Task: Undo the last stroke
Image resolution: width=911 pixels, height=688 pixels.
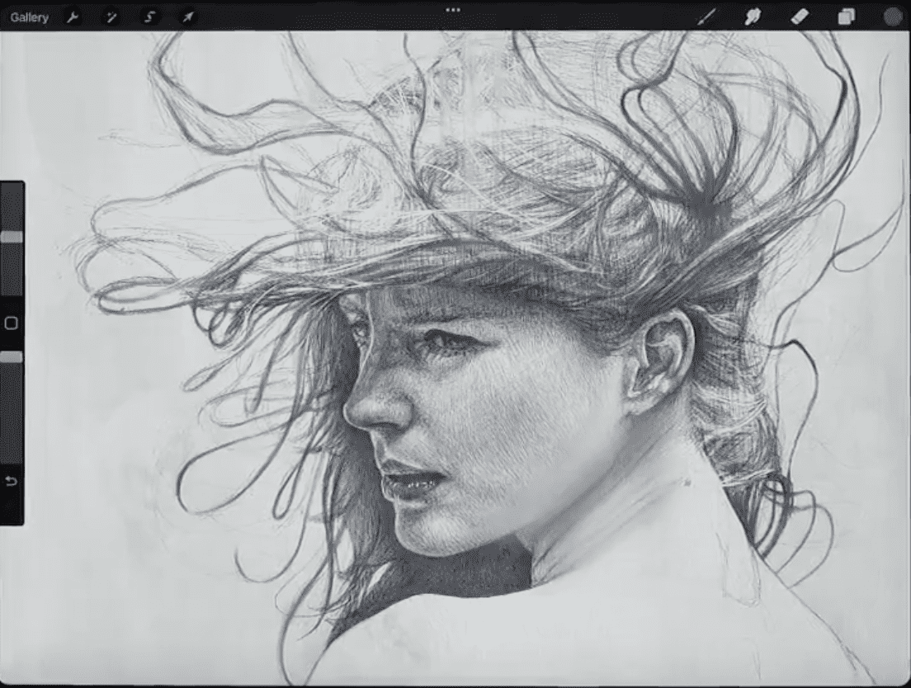Action: [12, 481]
